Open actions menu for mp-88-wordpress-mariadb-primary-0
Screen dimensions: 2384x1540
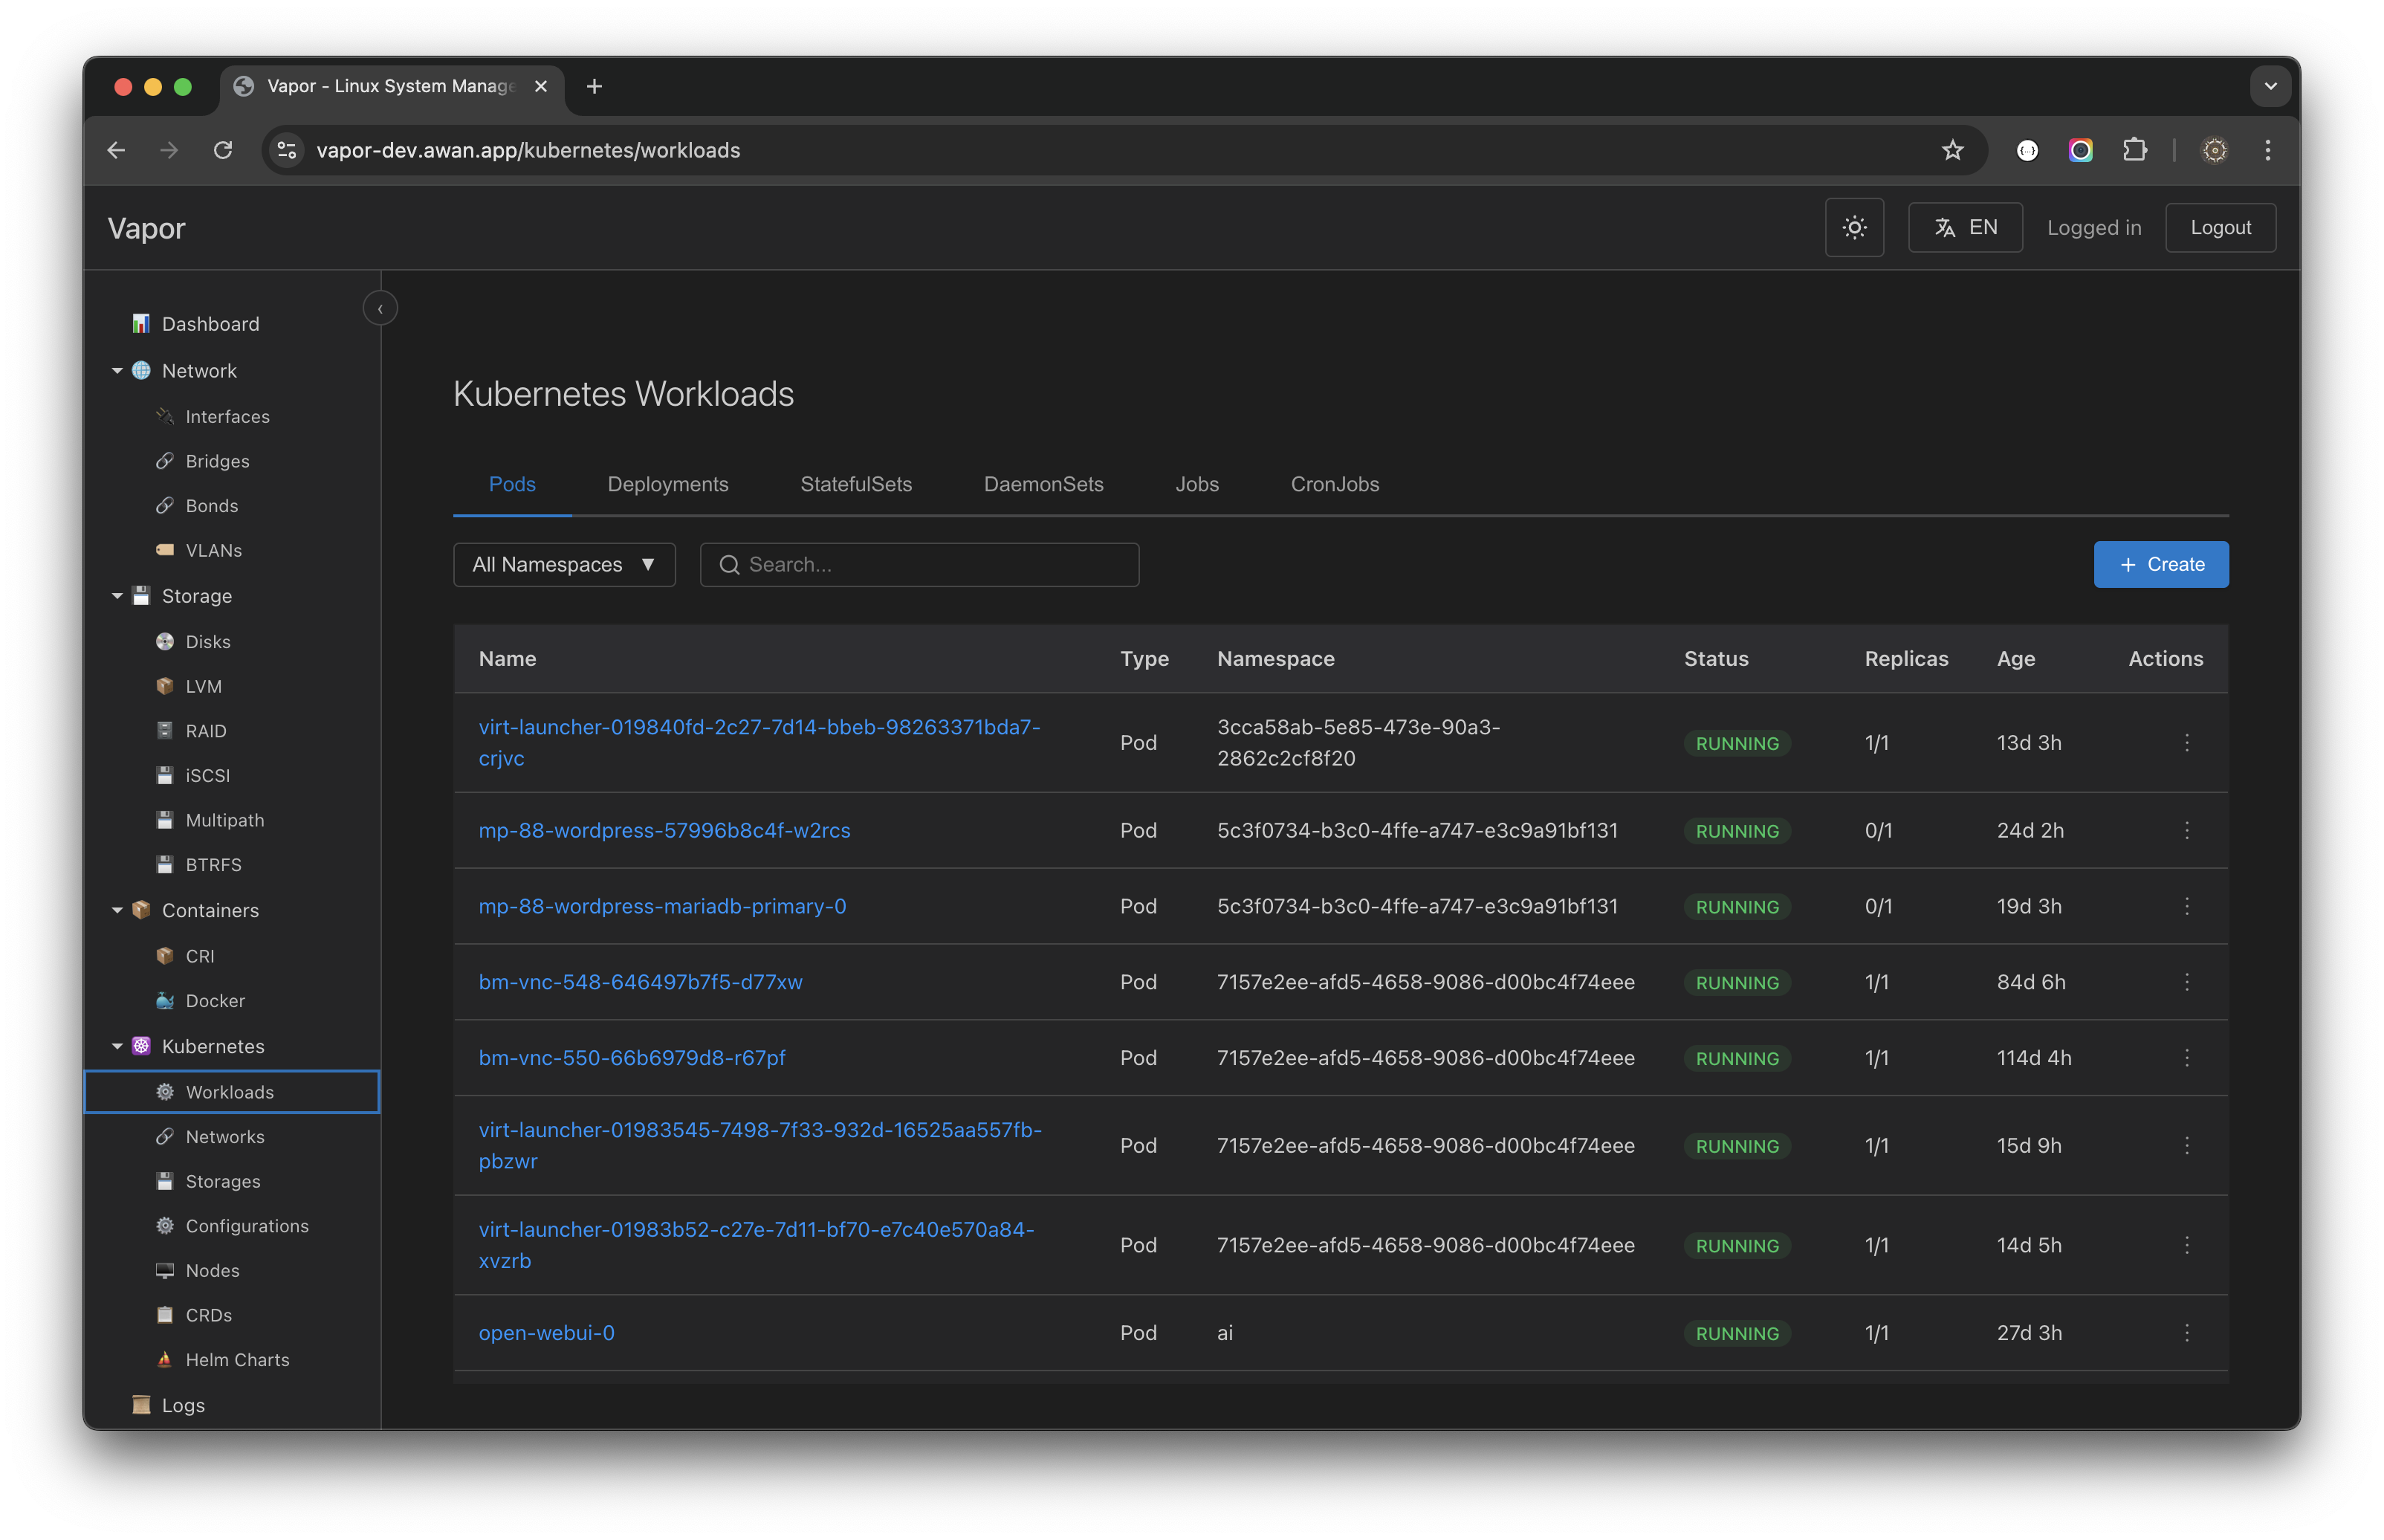(x=2186, y=906)
